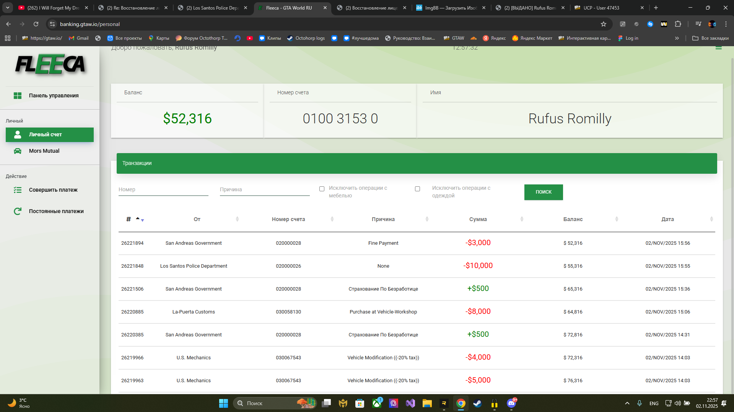Open Совершить платеж link
The height and width of the screenshot is (412, 734).
pyautogui.click(x=50, y=190)
